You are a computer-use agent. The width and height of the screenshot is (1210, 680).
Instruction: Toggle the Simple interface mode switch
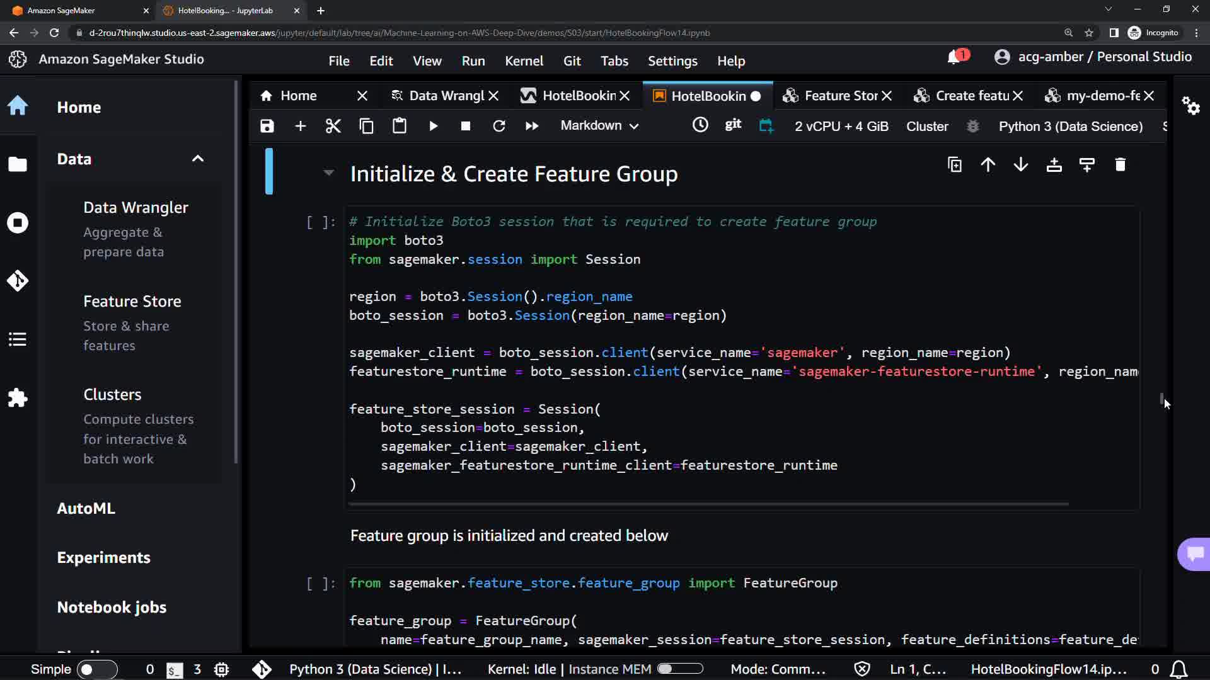pos(96,669)
